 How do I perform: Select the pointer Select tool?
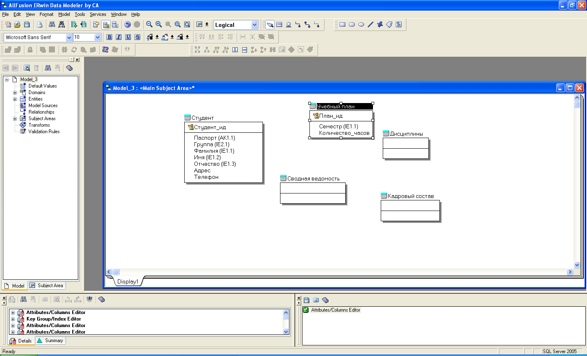[270, 24]
